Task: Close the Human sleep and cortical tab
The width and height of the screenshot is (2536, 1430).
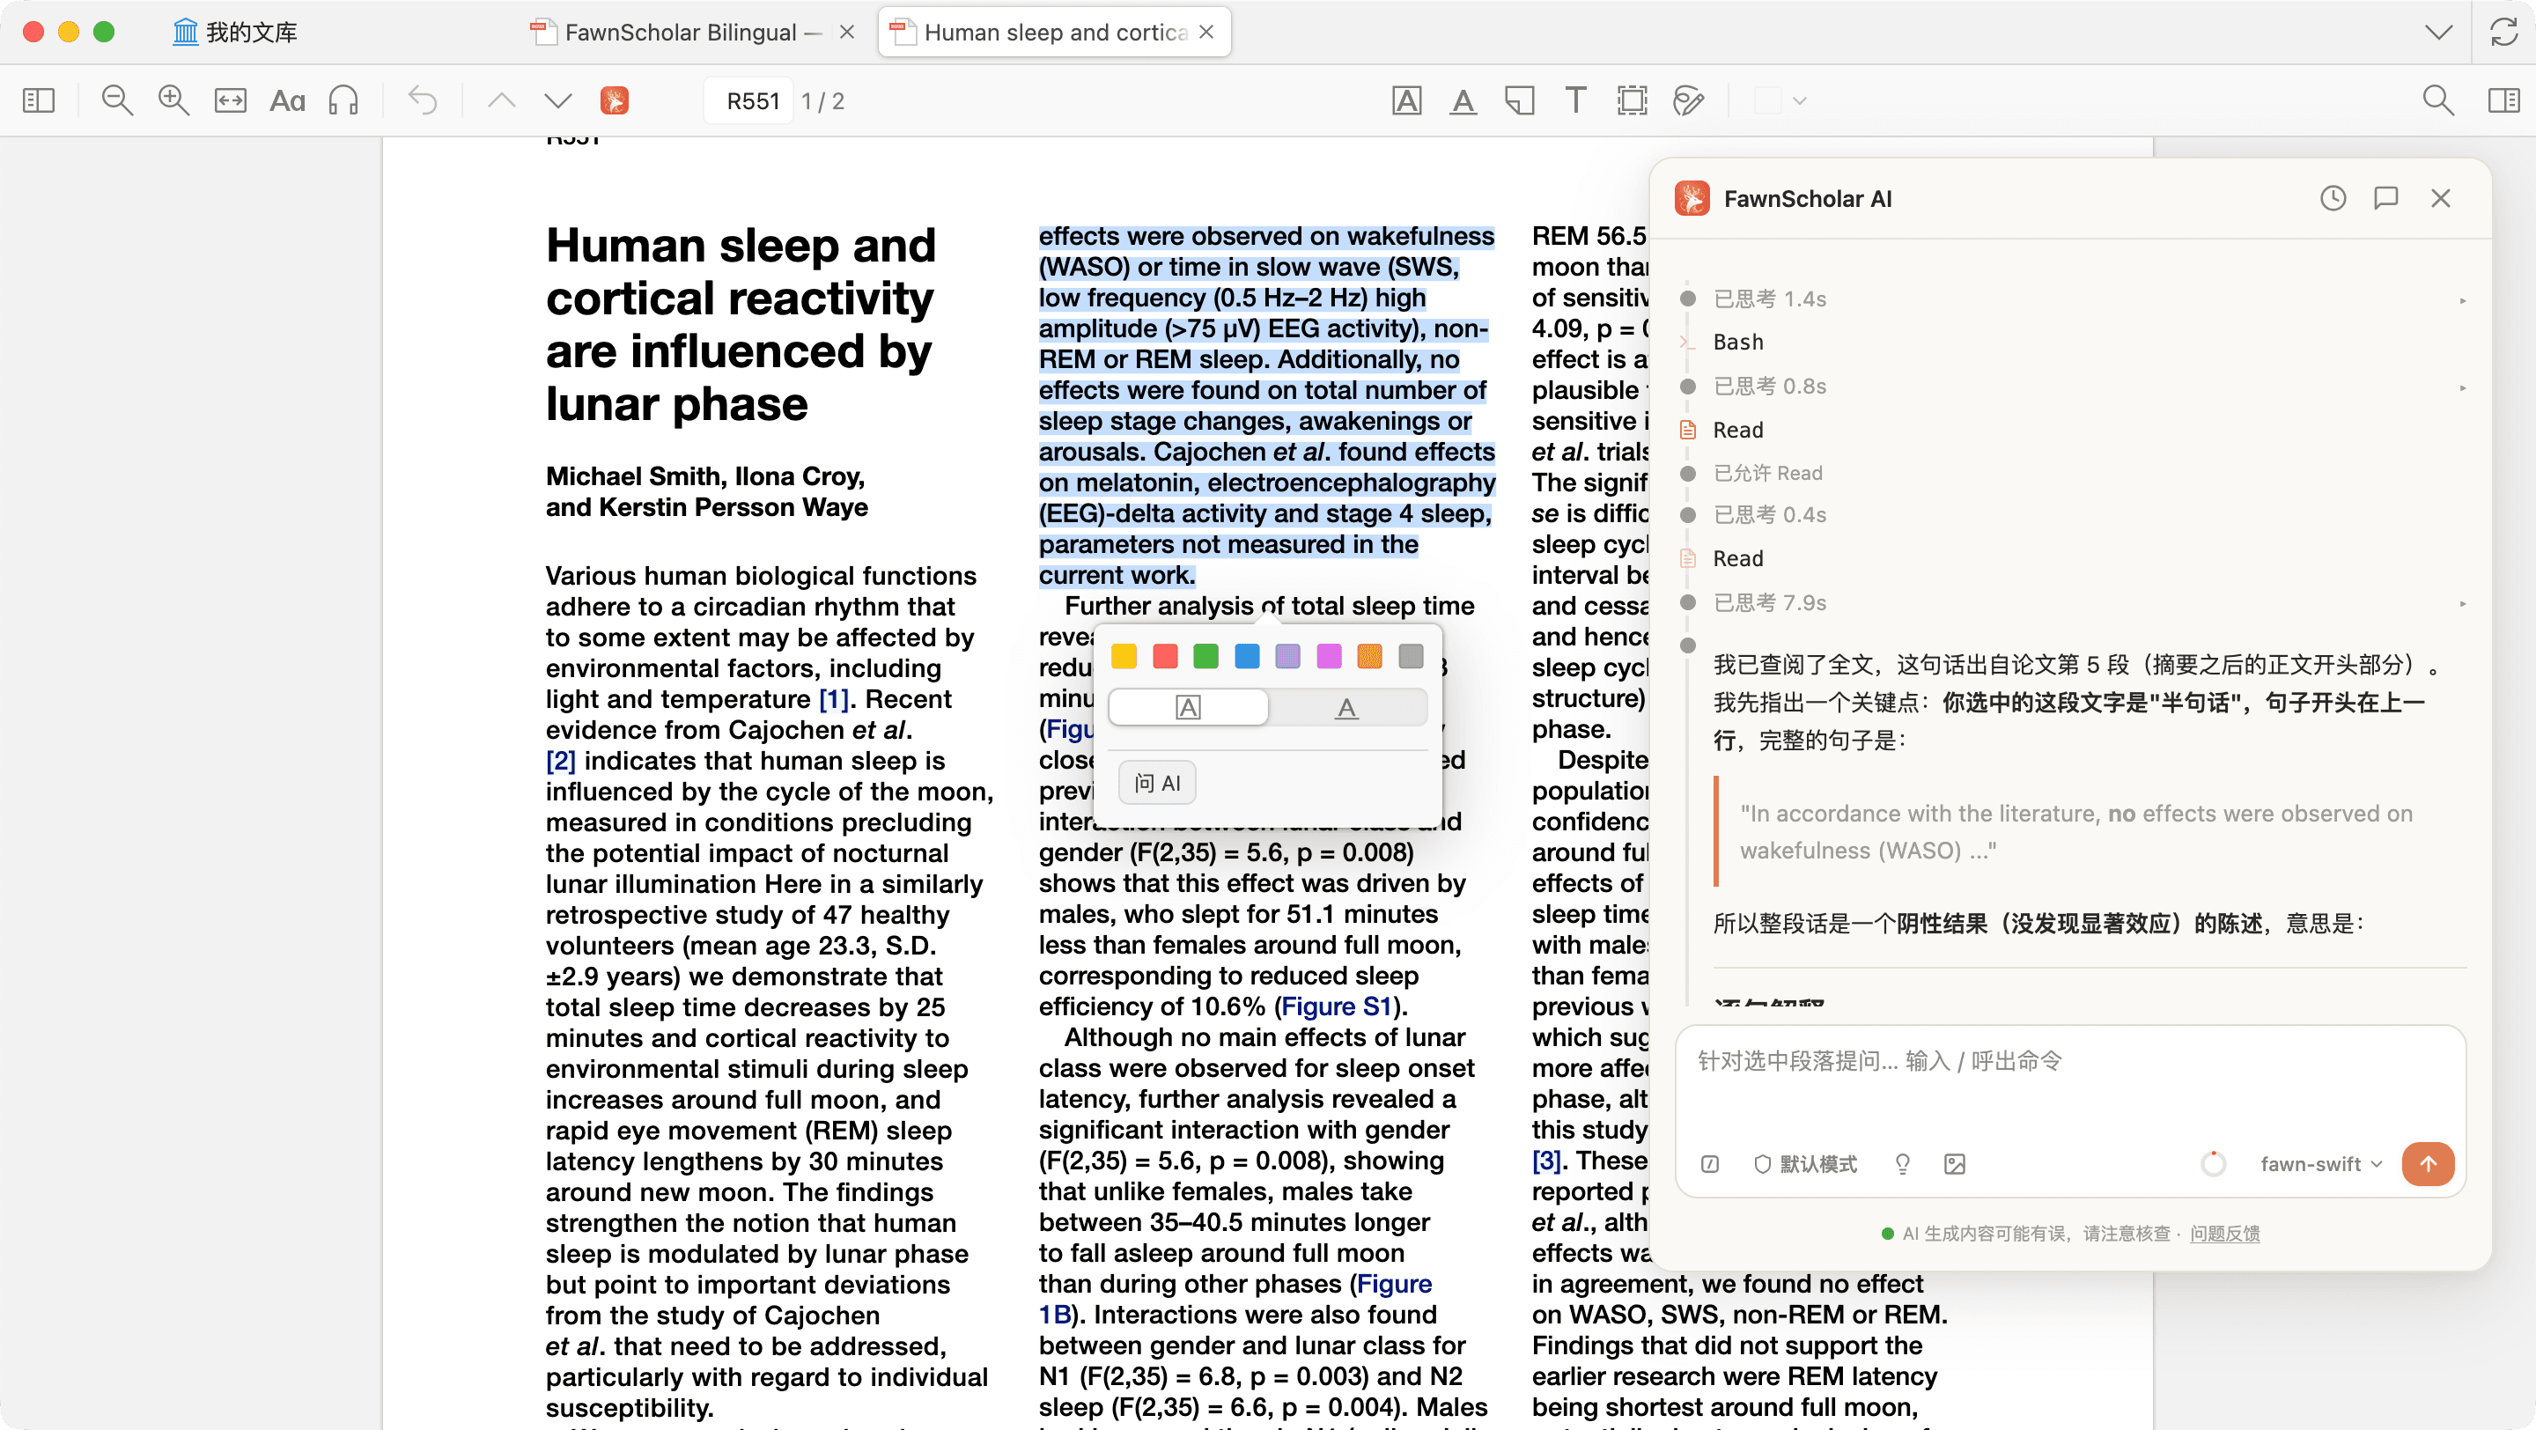Action: (1206, 32)
